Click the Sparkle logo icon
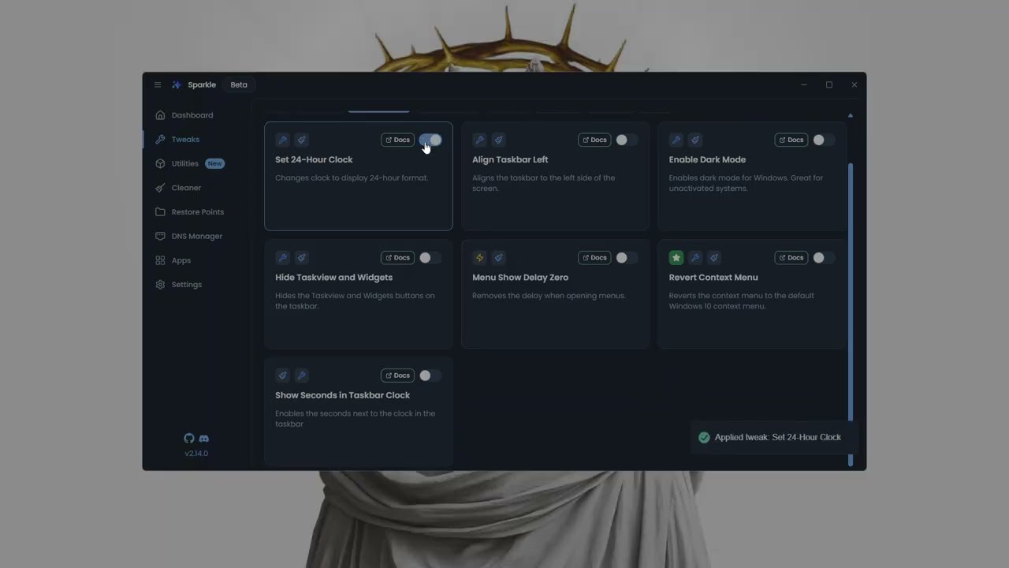Viewport: 1009px width, 568px height. pos(177,84)
